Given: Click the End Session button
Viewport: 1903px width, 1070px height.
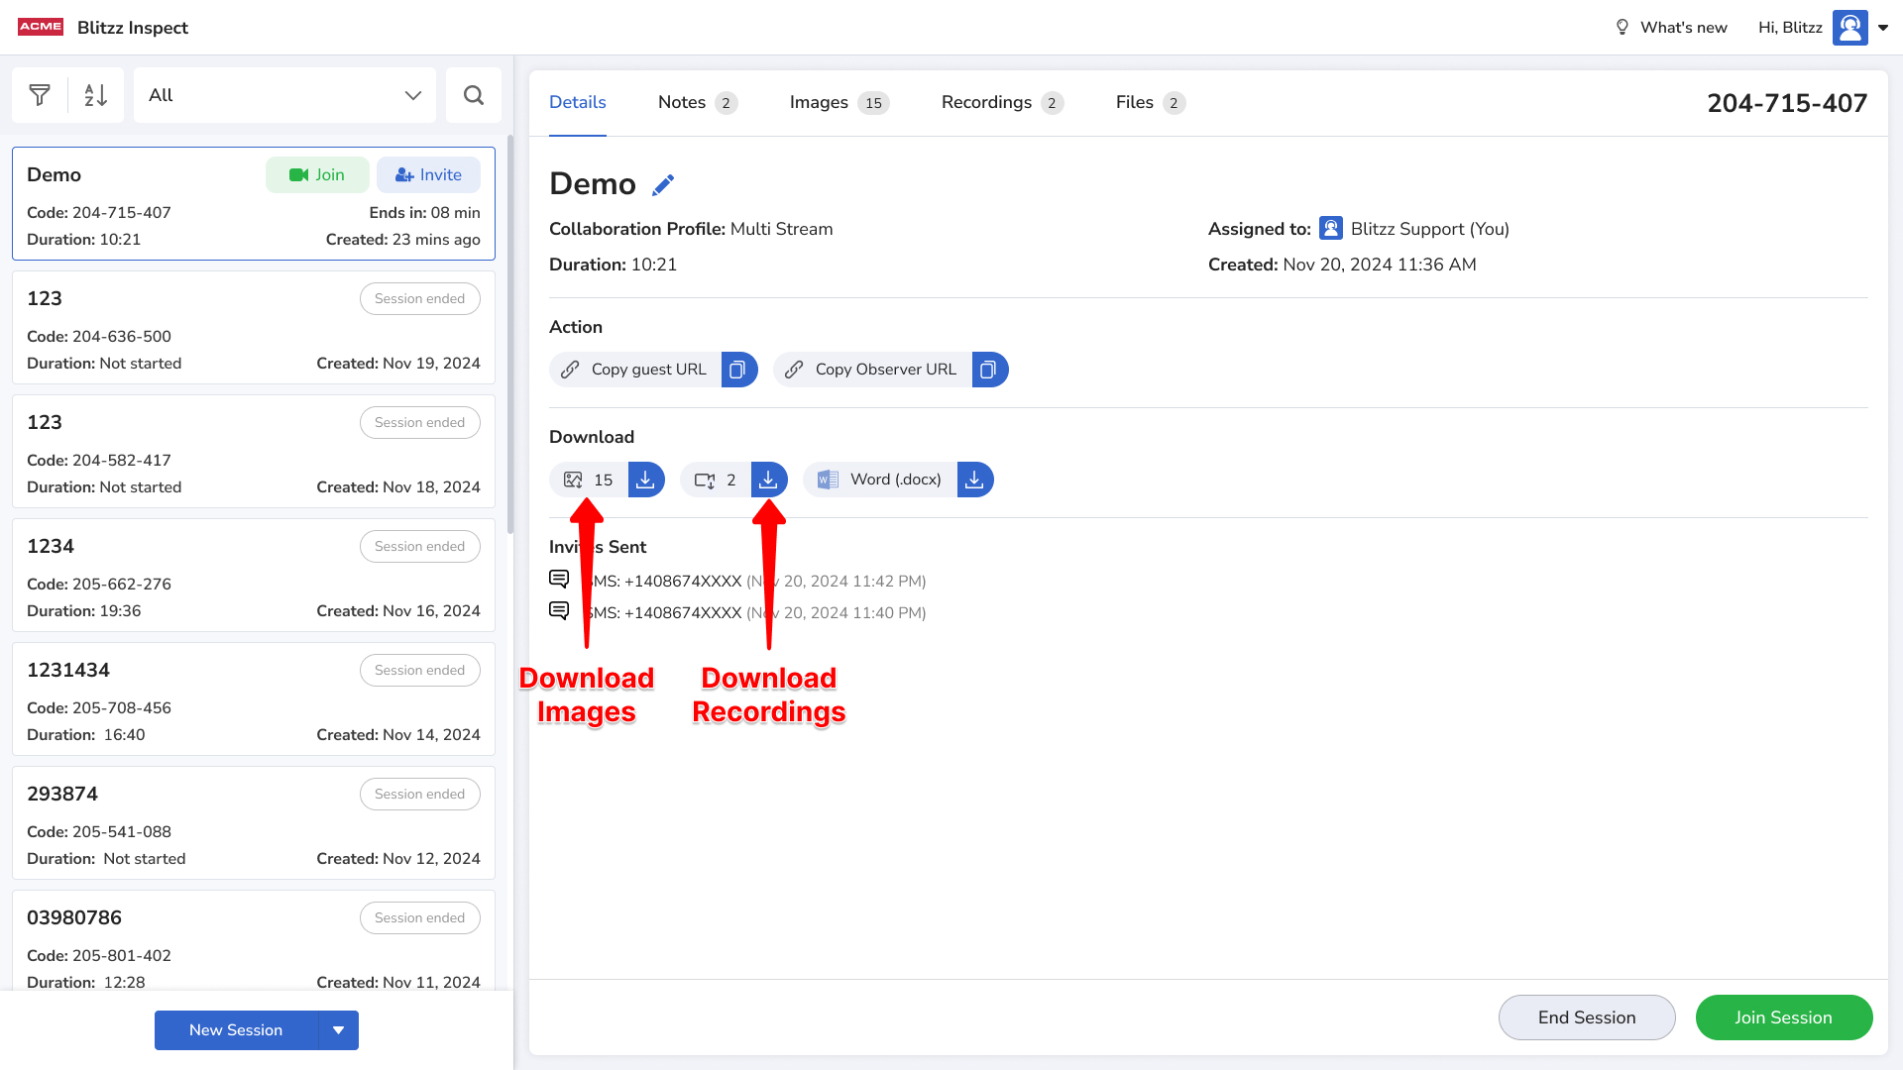Looking at the screenshot, I should click(x=1586, y=1017).
